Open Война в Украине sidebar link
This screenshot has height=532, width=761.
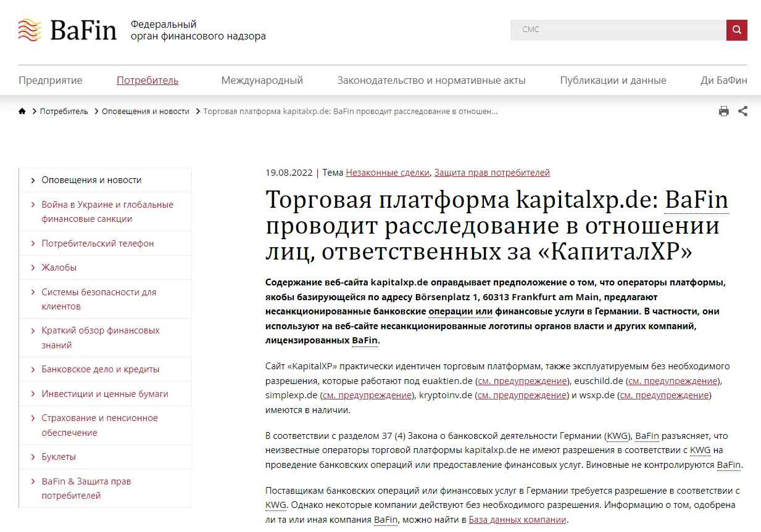point(105,211)
